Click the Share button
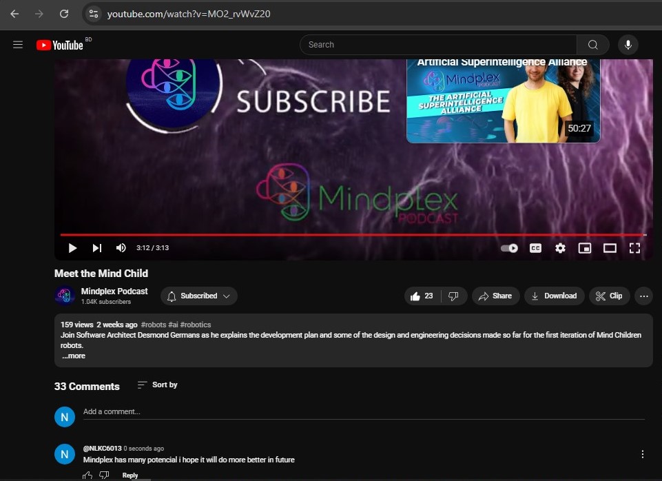Image resolution: width=662 pixels, height=481 pixels. pyautogui.click(x=496, y=296)
